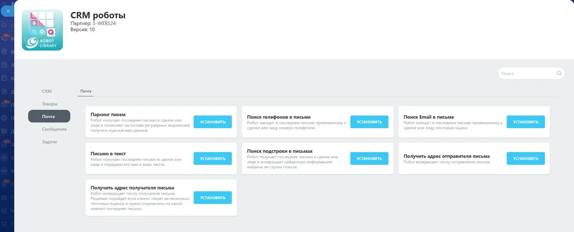The image size is (574, 232).
Task: Open the Сообщения category
Action: (54, 129)
